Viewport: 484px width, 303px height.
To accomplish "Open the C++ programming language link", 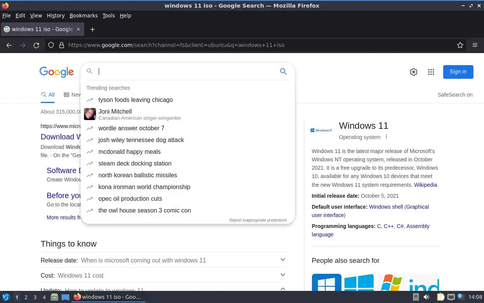I will [x=389, y=226].
